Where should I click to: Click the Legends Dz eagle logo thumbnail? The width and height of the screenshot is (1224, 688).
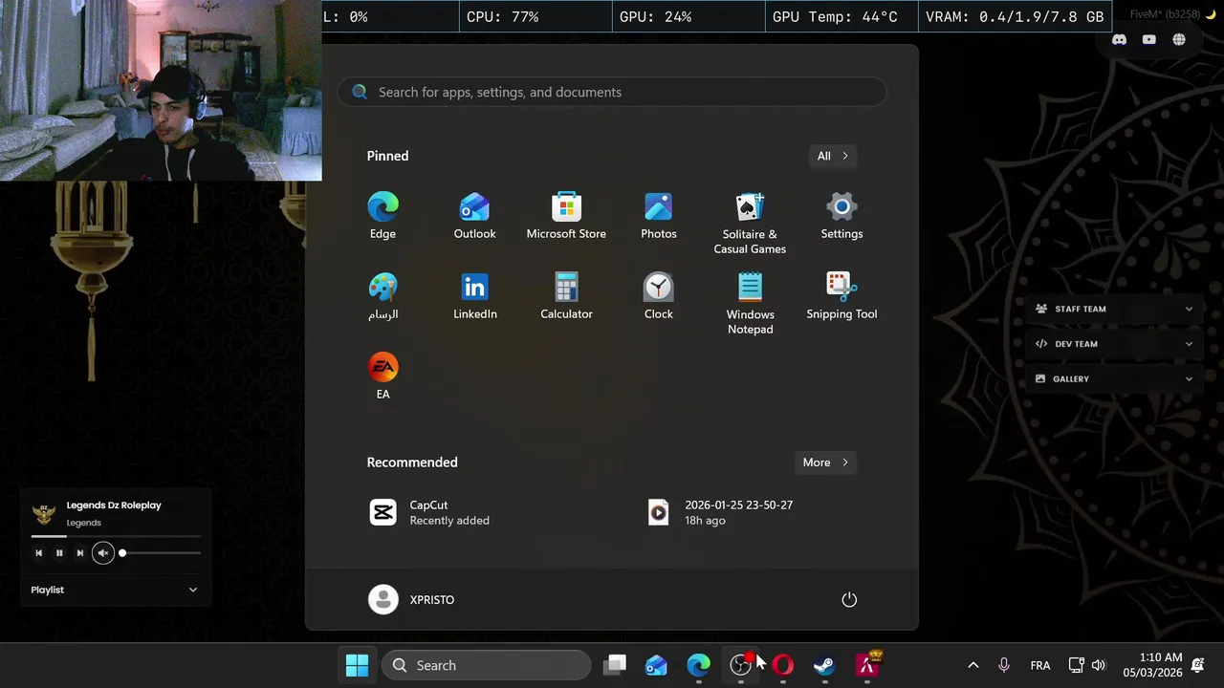click(44, 513)
